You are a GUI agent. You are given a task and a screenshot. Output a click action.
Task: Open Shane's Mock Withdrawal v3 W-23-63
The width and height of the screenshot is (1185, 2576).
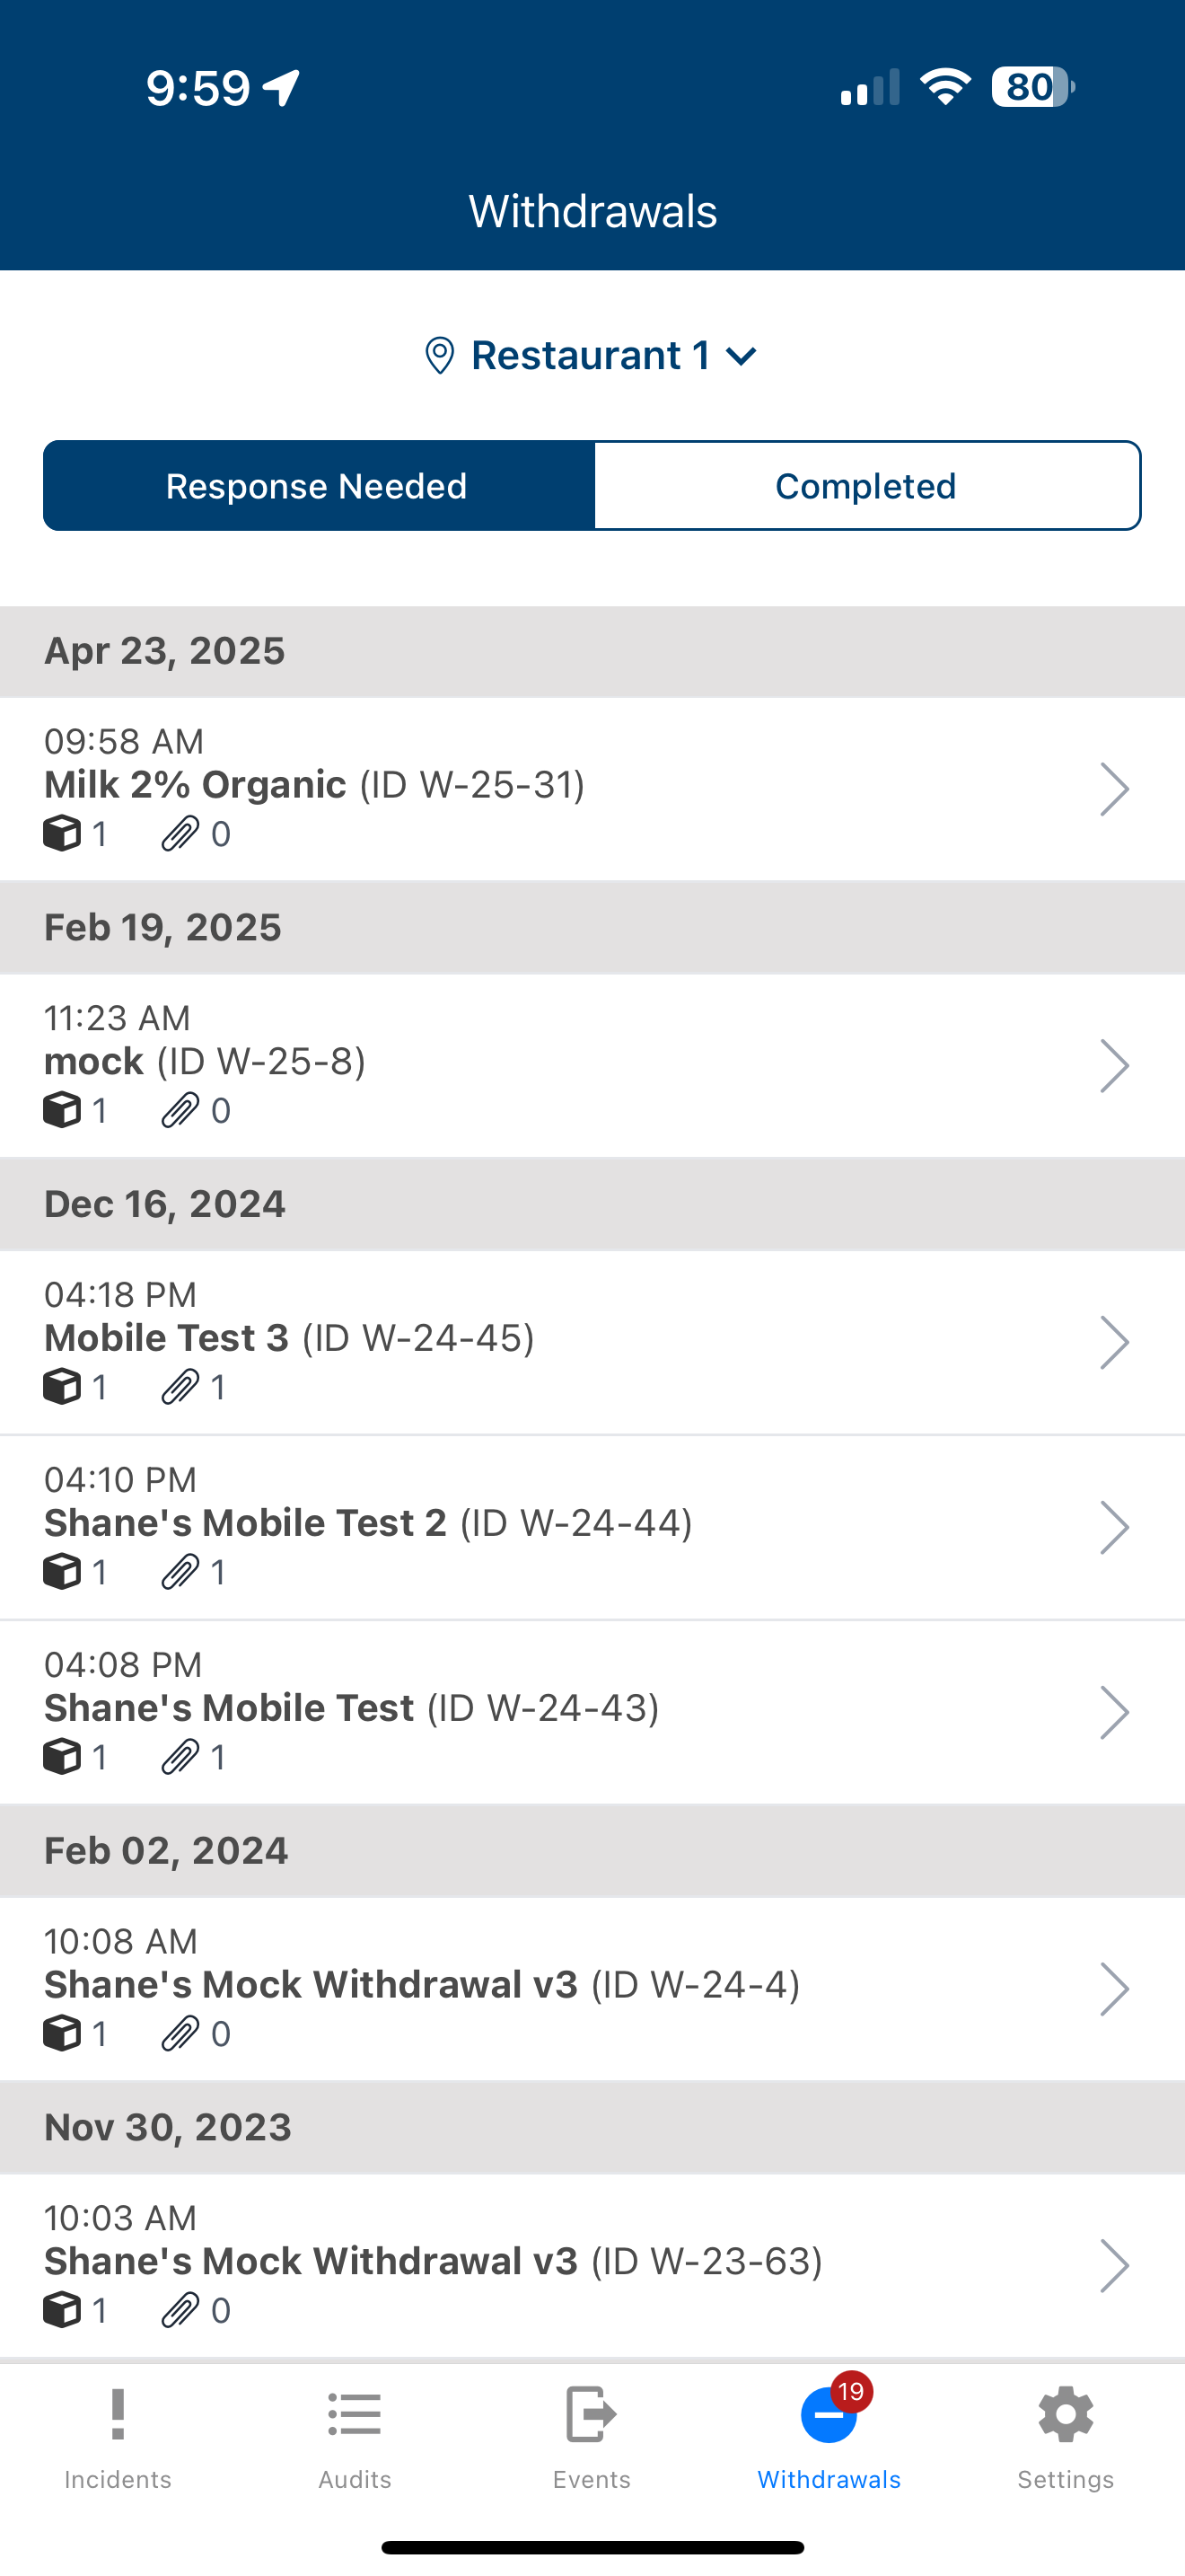tap(592, 2265)
